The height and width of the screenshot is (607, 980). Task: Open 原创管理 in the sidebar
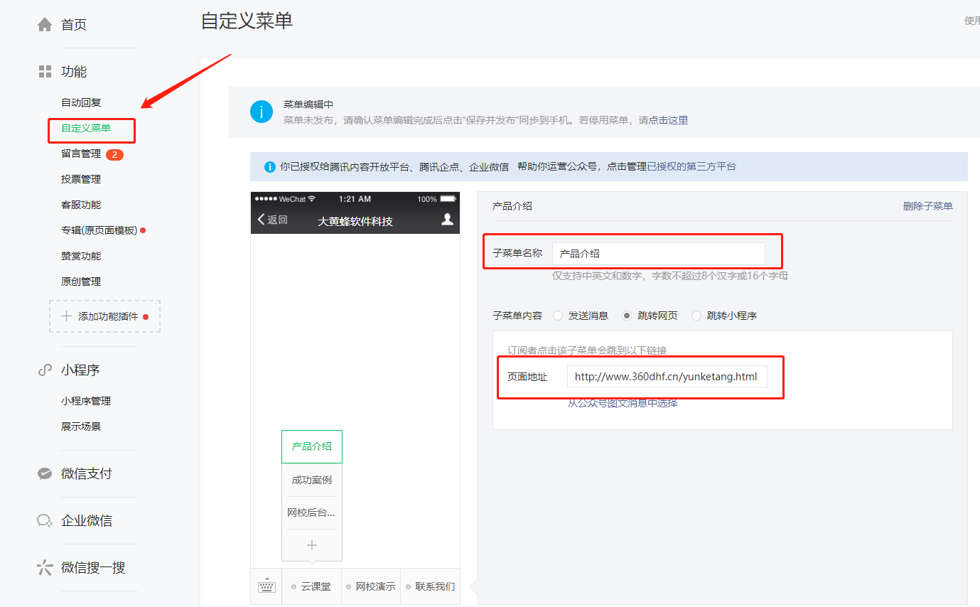[81, 281]
